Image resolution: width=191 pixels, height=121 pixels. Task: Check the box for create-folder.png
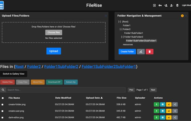[x=2, y=104]
